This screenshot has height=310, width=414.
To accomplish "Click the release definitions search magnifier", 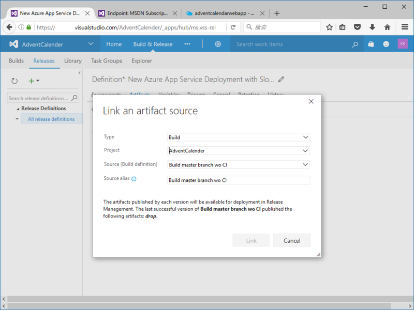I will pyautogui.click(x=75, y=98).
